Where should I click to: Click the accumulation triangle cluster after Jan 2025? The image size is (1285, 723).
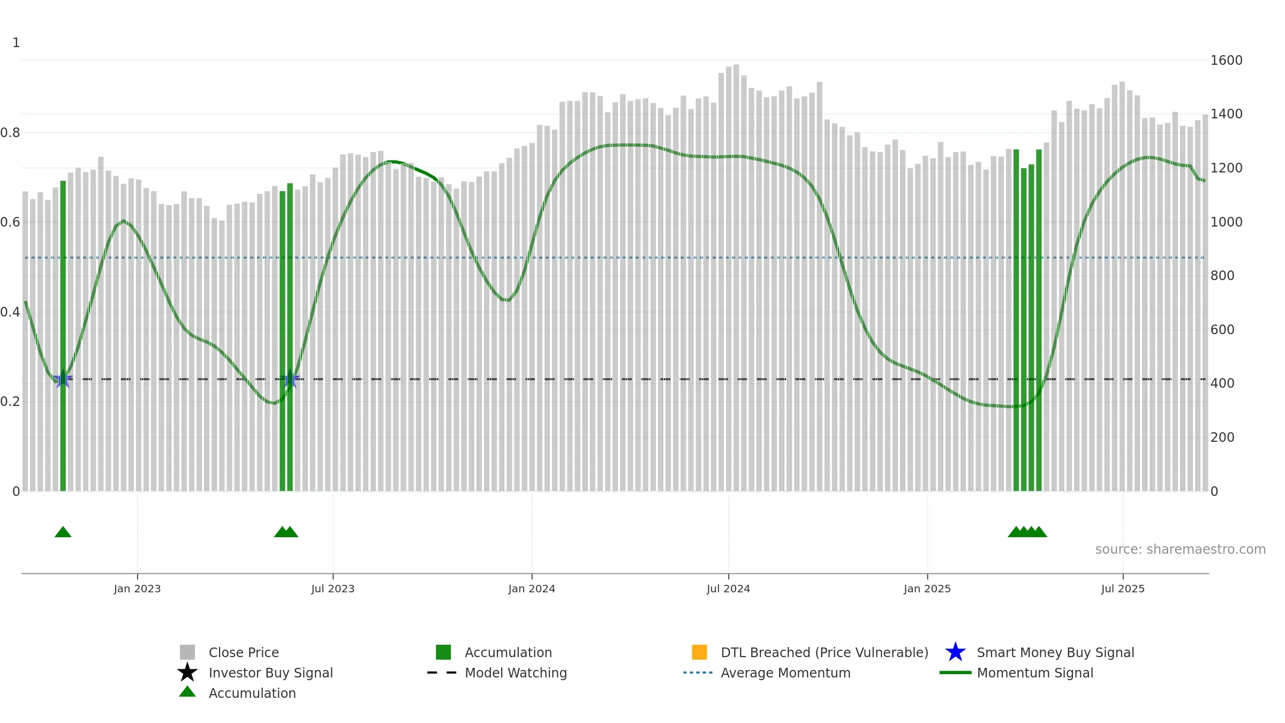[1027, 532]
